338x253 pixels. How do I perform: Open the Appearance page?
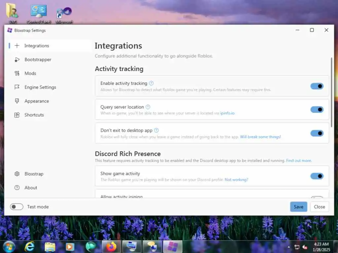point(49,101)
